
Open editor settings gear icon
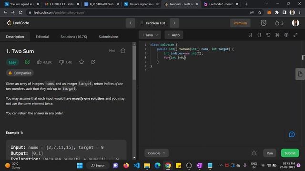tap(286, 35)
